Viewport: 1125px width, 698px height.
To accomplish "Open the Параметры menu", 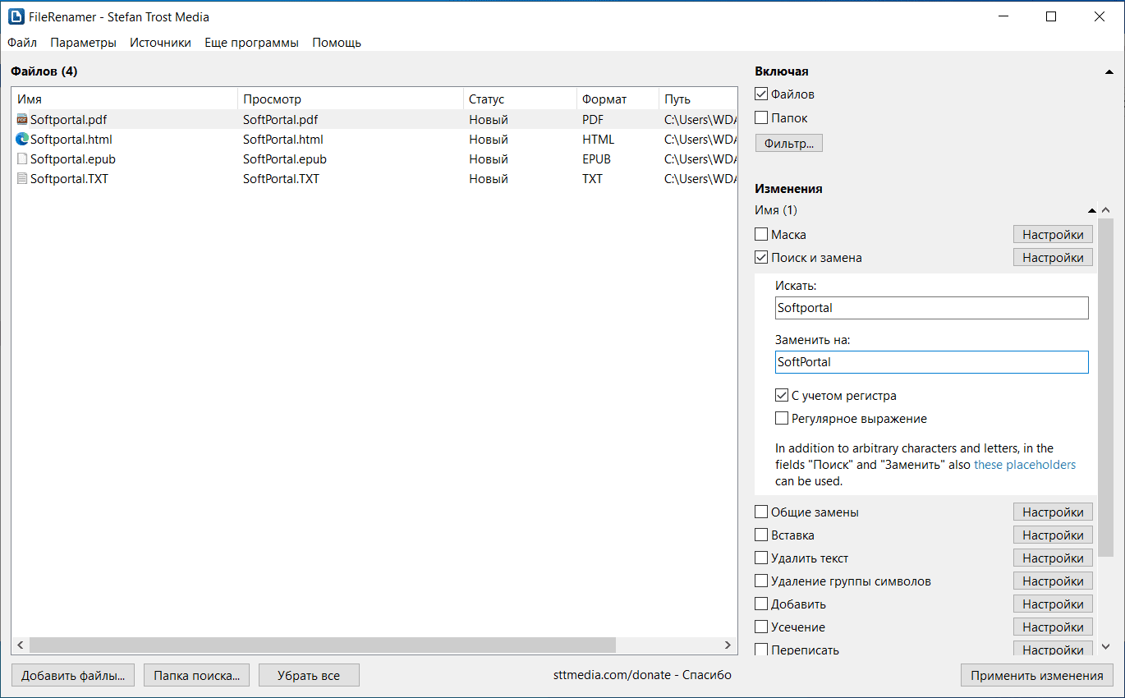I will point(83,43).
